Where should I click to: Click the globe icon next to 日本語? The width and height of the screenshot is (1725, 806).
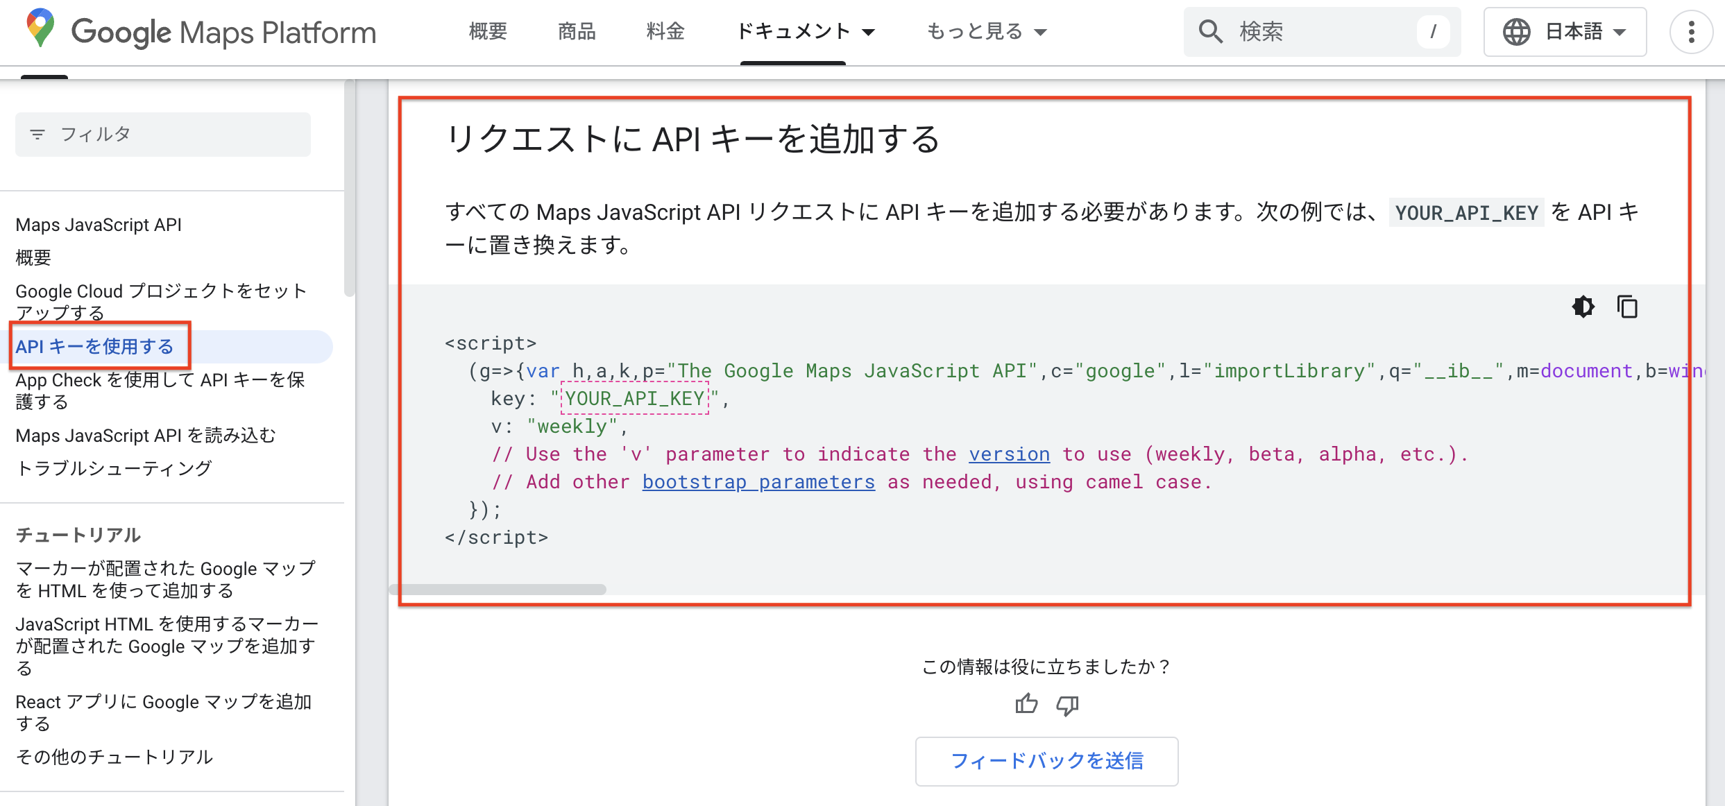[x=1517, y=31]
